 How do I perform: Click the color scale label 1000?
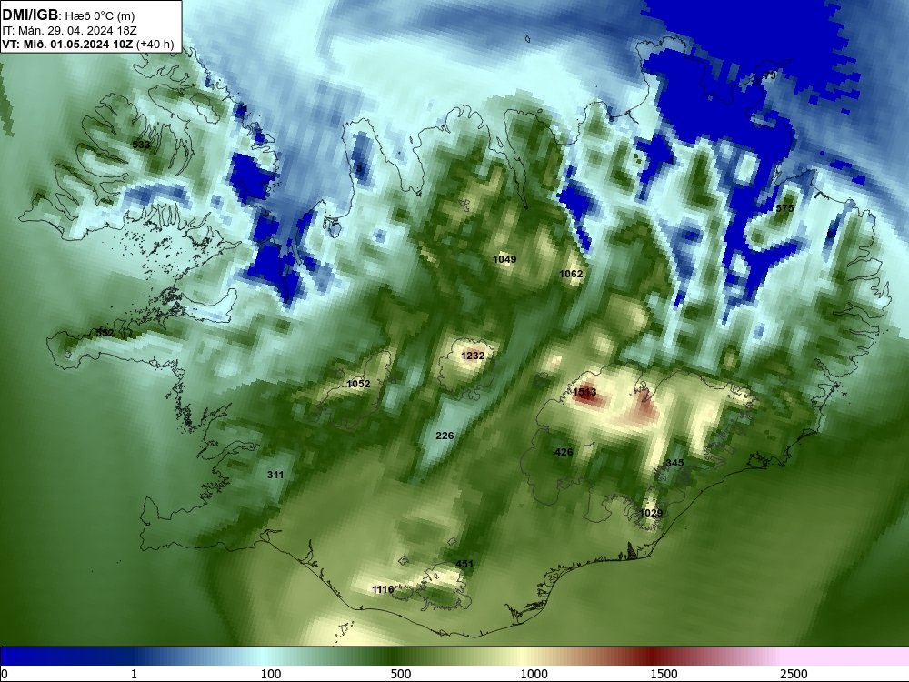pyautogui.click(x=534, y=673)
